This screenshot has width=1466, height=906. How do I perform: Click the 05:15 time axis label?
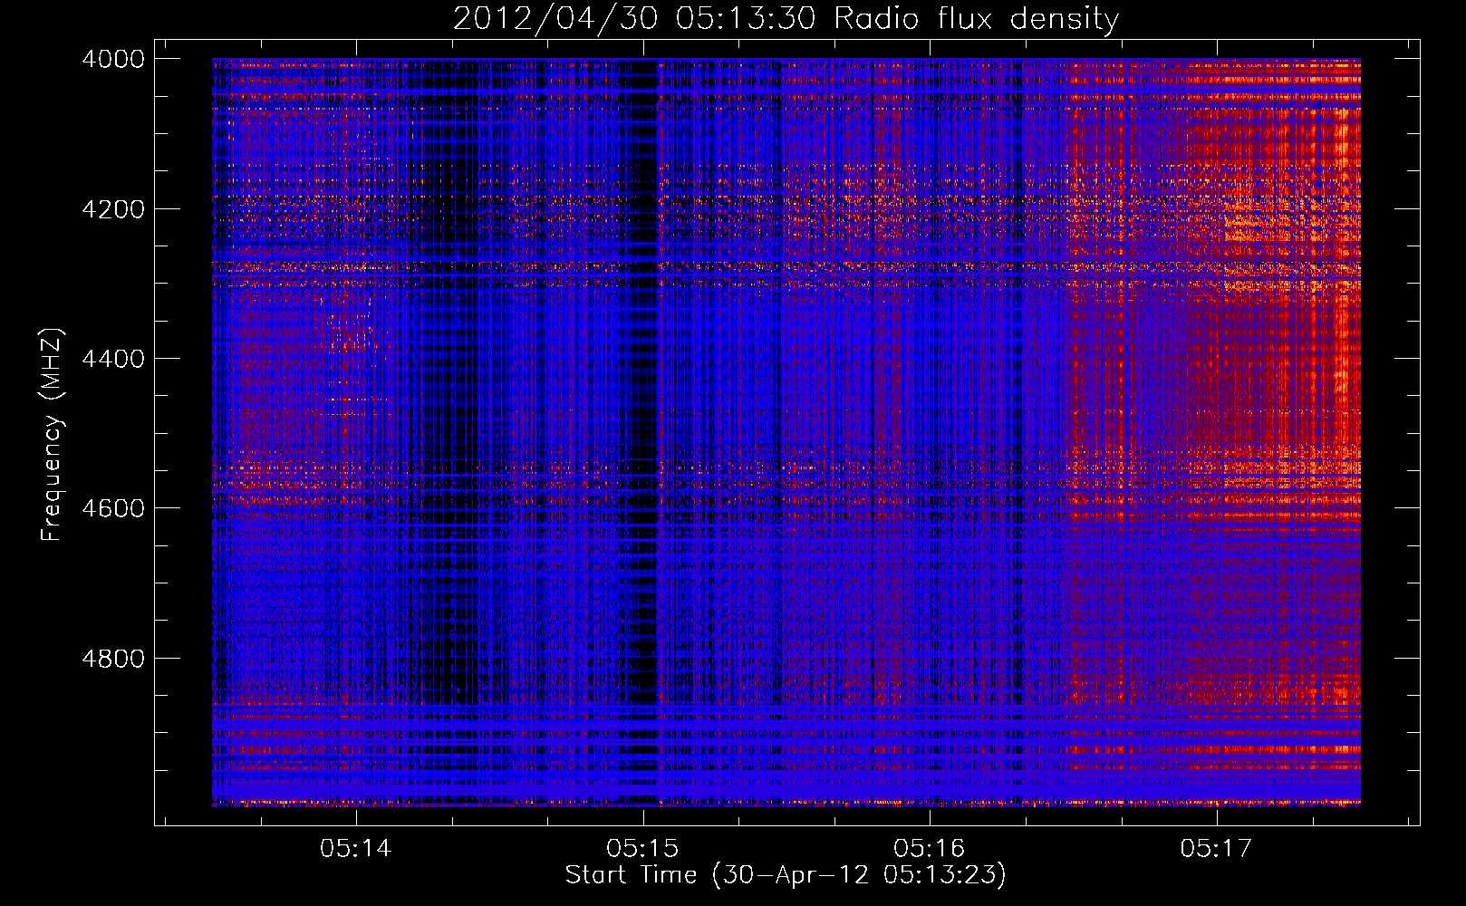[x=642, y=848]
